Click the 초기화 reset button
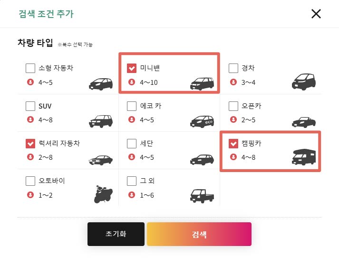This screenshot has width=339, height=264. (x=116, y=234)
